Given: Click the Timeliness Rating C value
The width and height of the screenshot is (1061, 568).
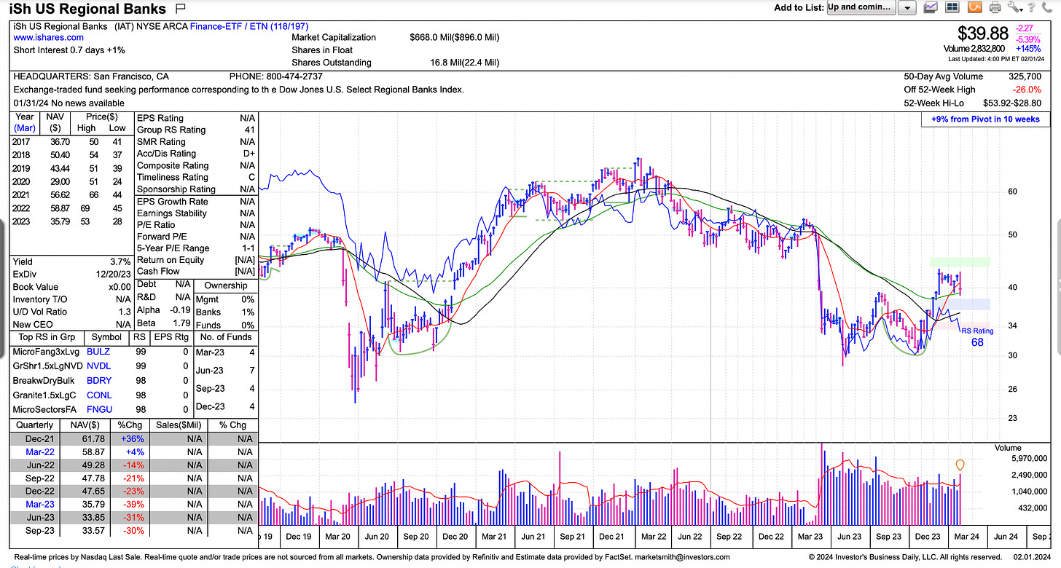Looking at the screenshot, I should pyautogui.click(x=251, y=177).
